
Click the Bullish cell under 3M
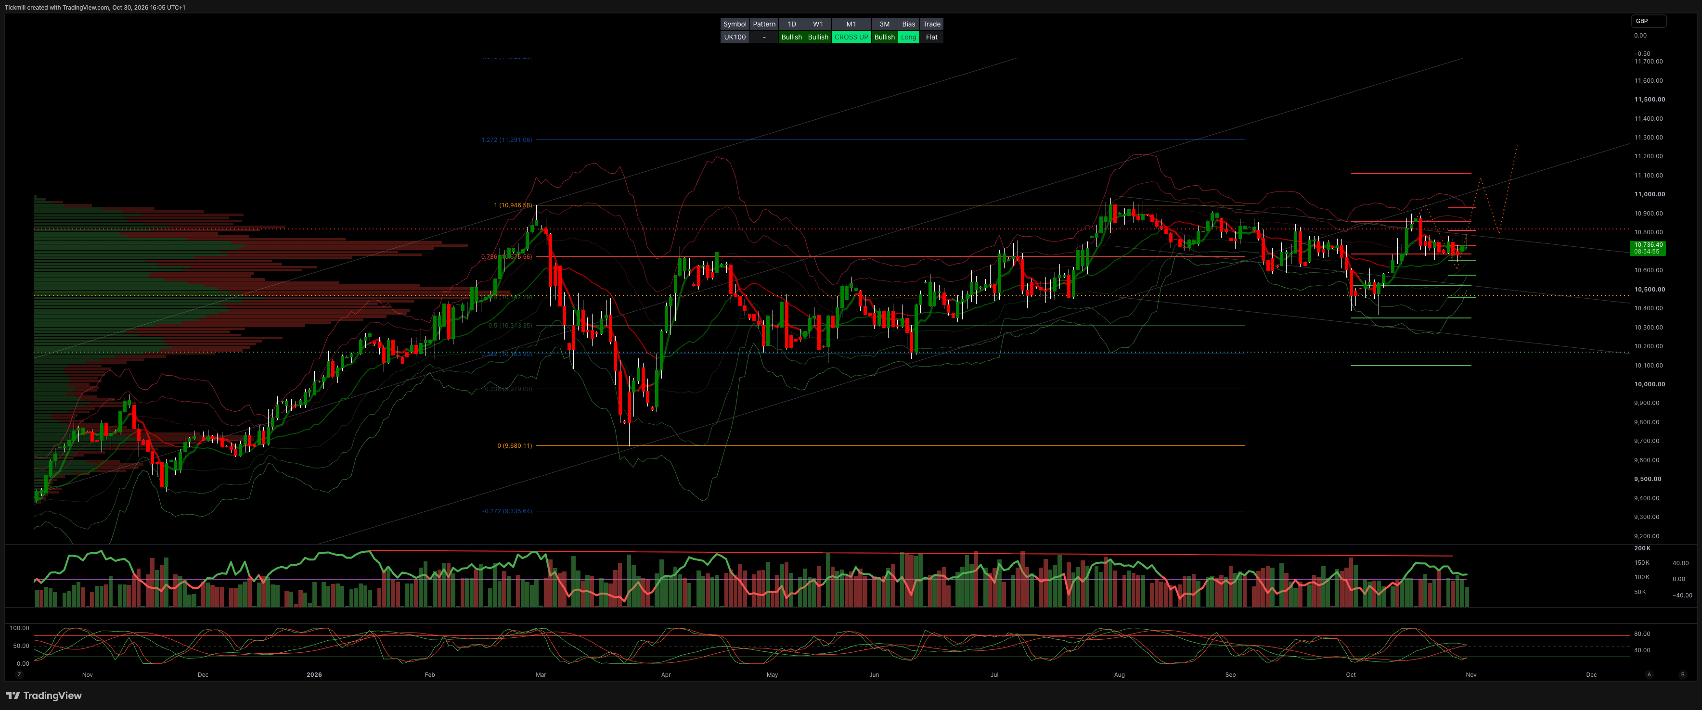point(885,37)
